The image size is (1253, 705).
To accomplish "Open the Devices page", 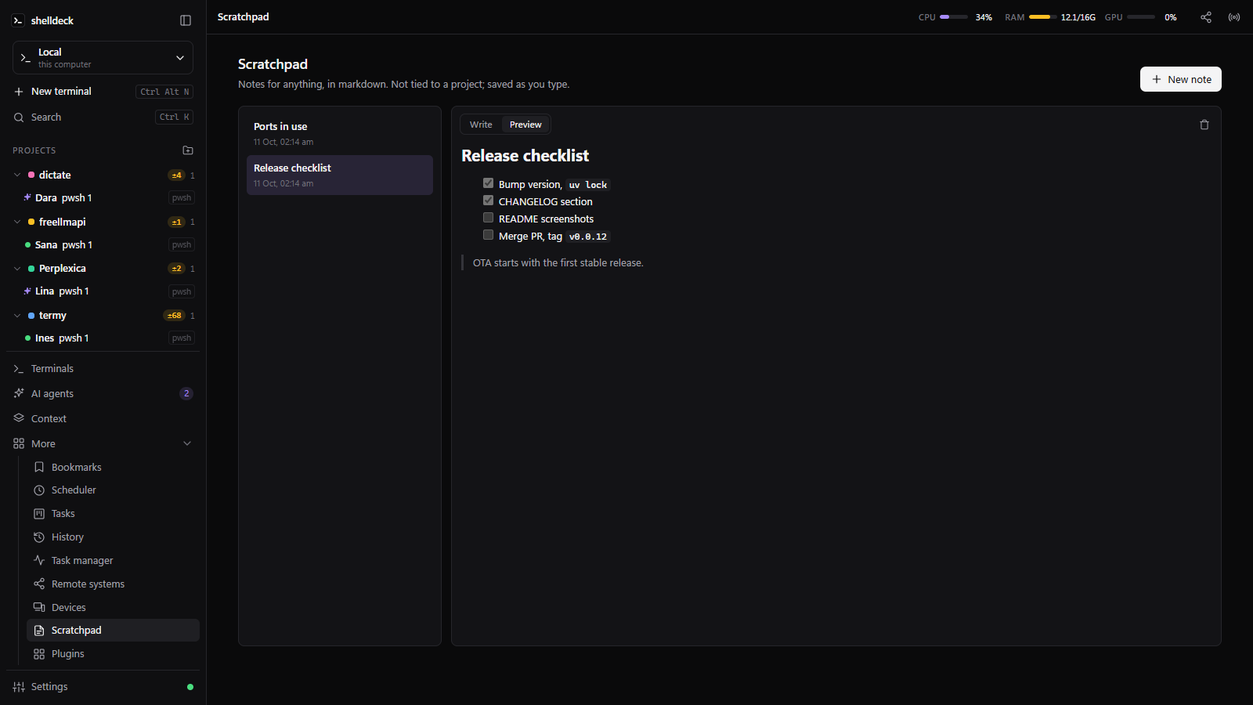I will click(113, 608).
